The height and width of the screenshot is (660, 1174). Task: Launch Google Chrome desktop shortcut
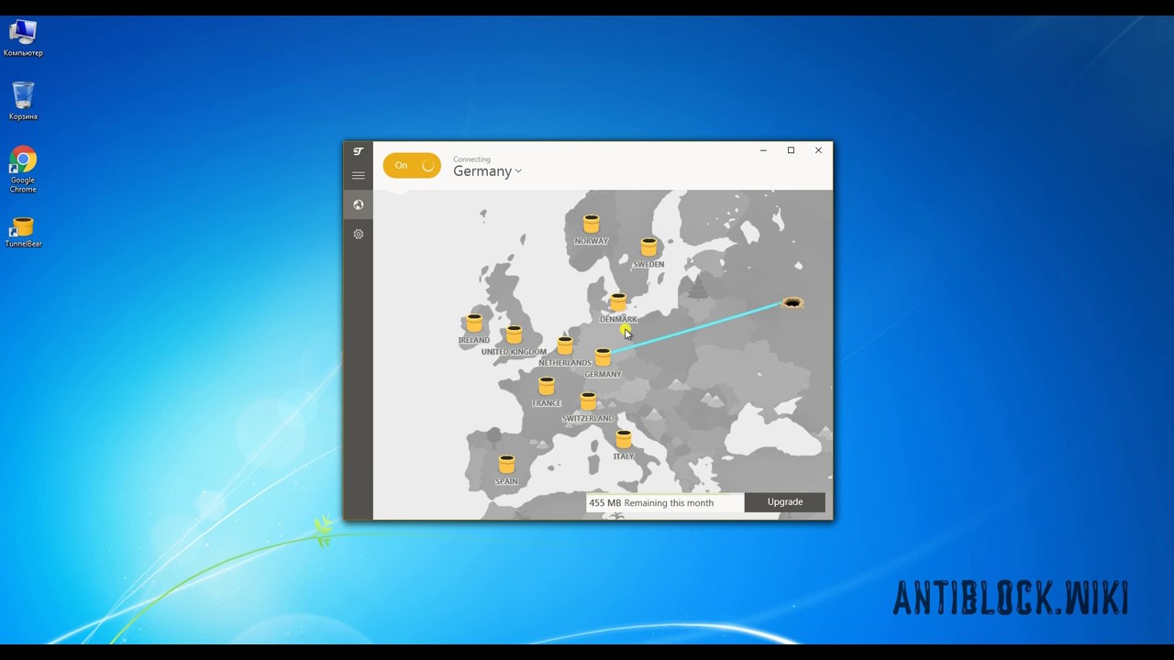(x=23, y=170)
